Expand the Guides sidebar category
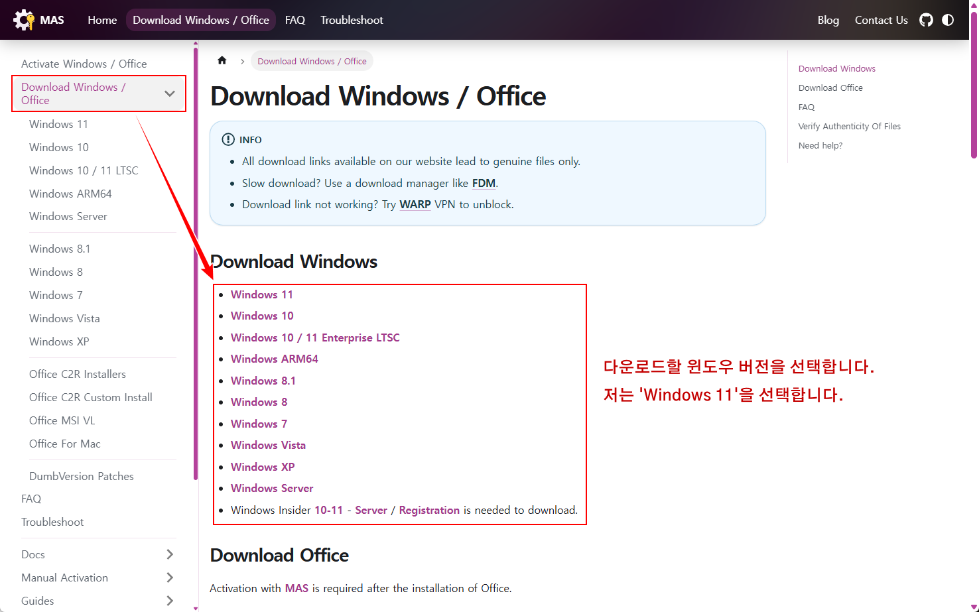 pyautogui.click(x=170, y=601)
